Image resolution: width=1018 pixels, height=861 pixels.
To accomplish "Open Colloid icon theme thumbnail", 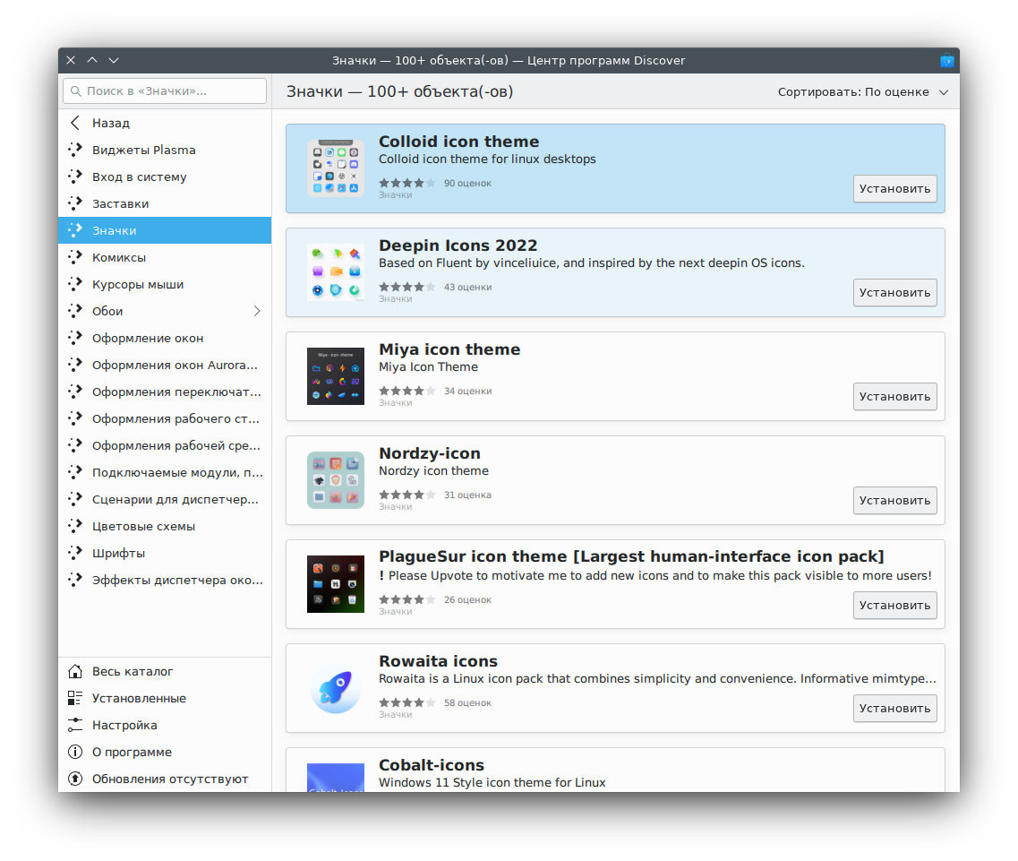I will (x=336, y=168).
